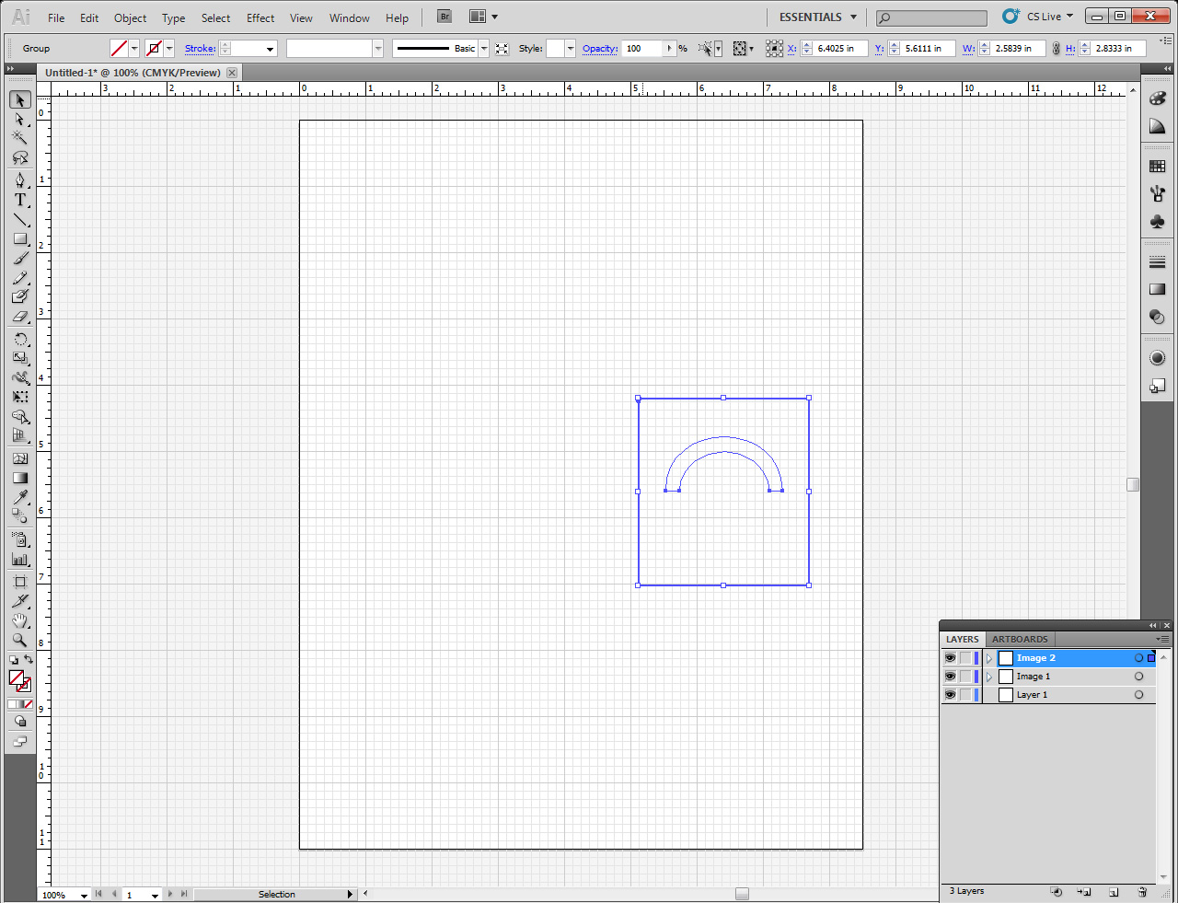Expand the Image 2 layer
The image size is (1178, 903).
(989, 658)
